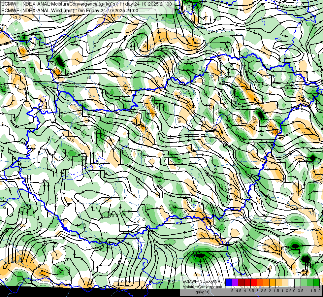
Task: Click the legend's MoistureConvergence label
Action: click(202, 287)
